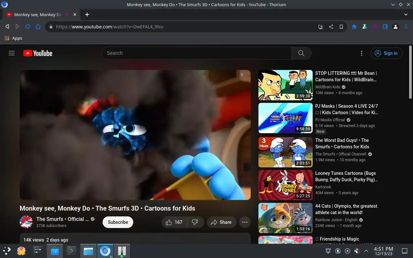Go to the YouTube home logo
This screenshot has height=258, width=413.
(38, 53)
